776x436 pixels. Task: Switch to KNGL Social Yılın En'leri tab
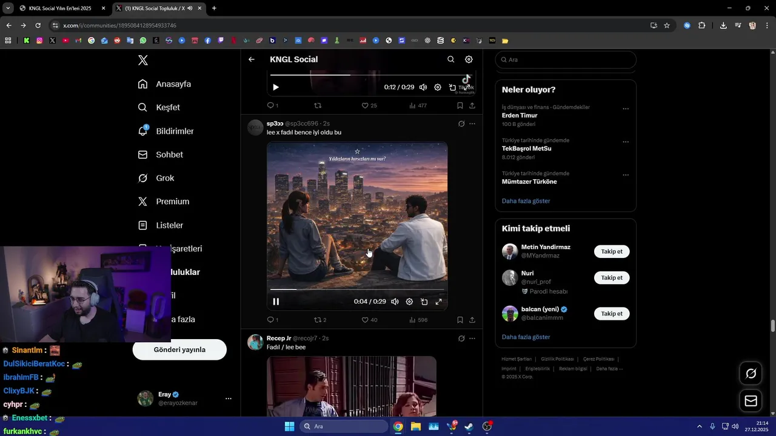(x=62, y=8)
